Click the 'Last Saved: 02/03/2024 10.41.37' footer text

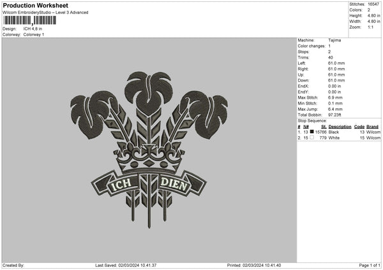pyautogui.click(x=126, y=266)
